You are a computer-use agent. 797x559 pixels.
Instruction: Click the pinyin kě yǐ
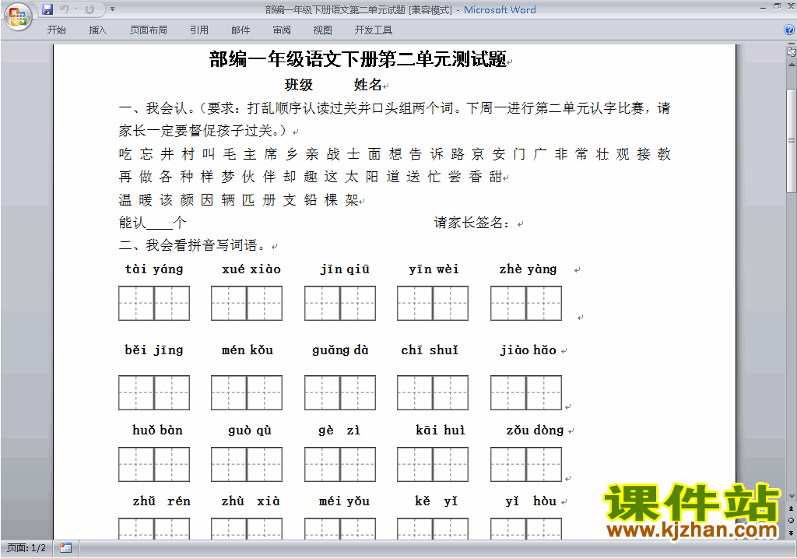pyautogui.click(x=436, y=501)
